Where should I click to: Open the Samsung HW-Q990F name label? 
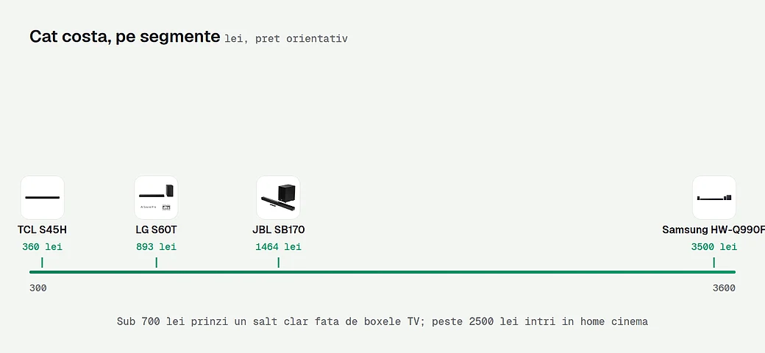tap(714, 229)
